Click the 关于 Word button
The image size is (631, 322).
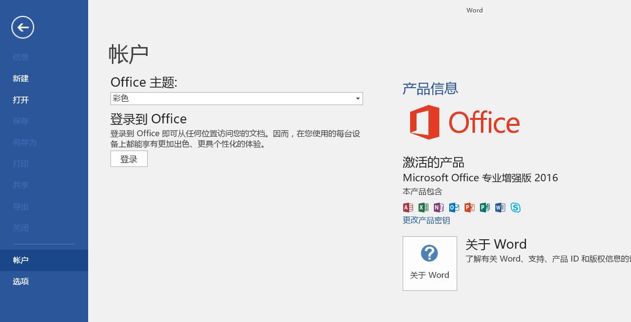[x=429, y=263]
